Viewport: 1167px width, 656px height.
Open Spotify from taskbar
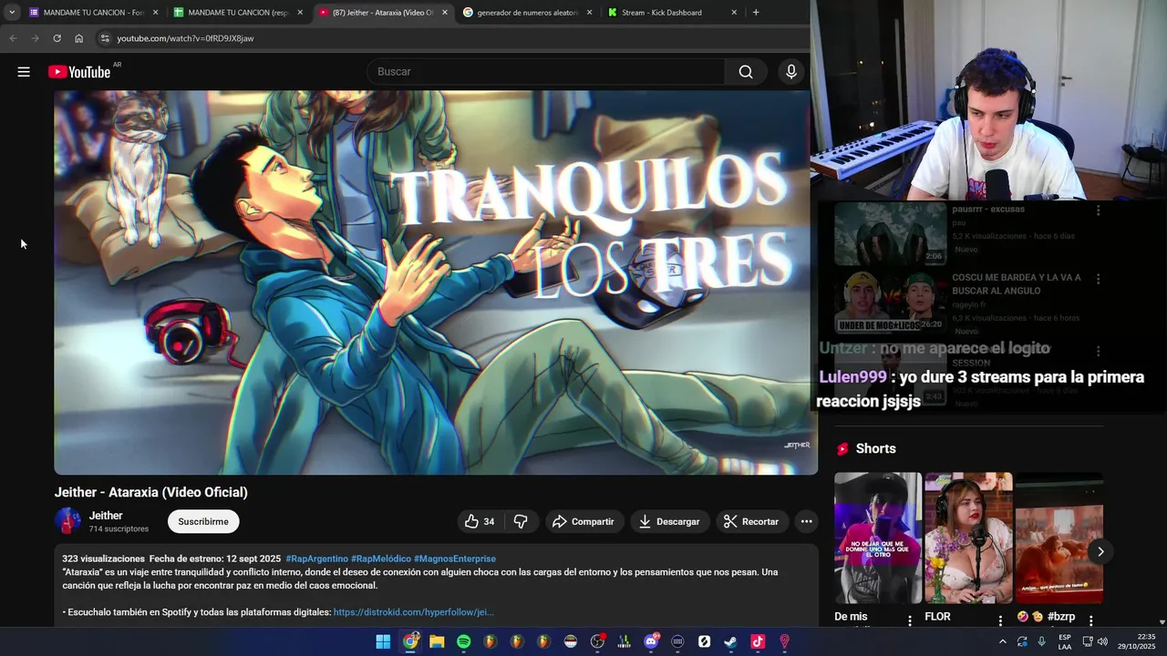[x=463, y=641]
